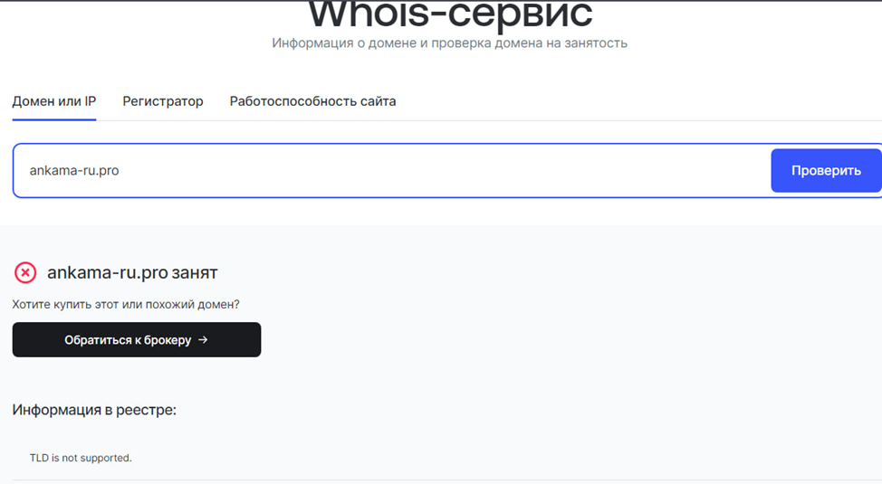
Task: Click the Whois-сервис page heading
Action: [x=450, y=14]
